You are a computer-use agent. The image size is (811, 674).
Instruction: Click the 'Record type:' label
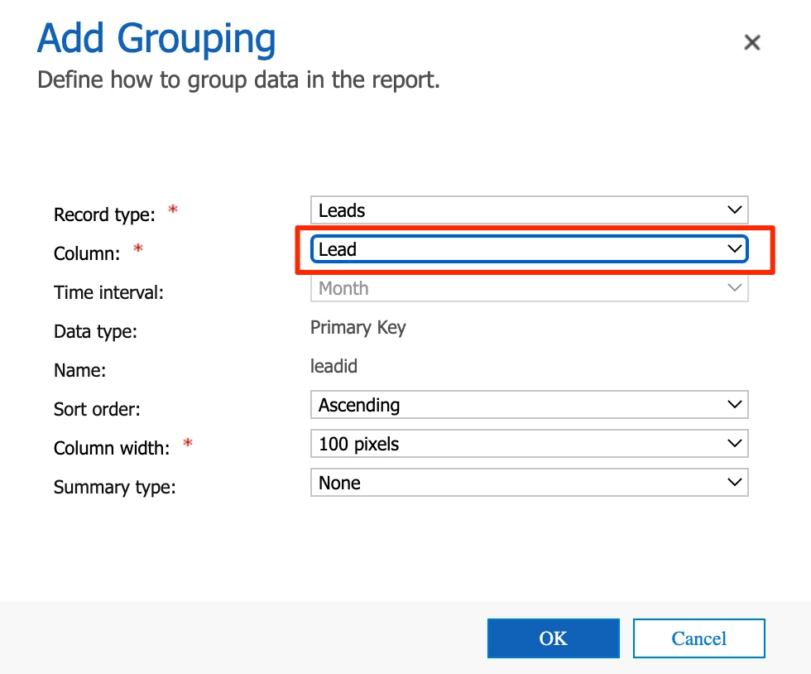(104, 214)
